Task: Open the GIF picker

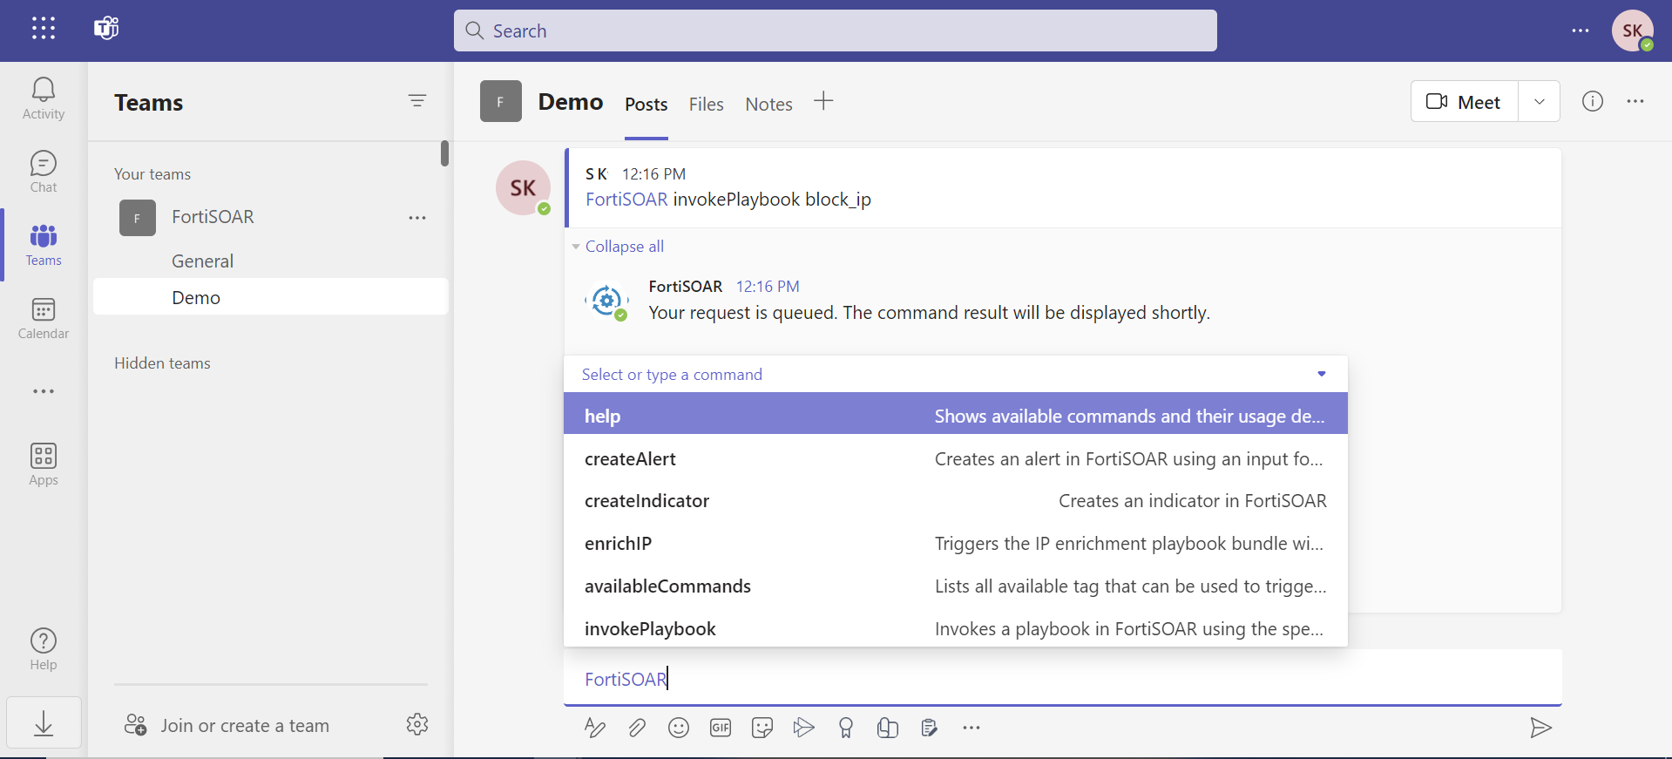Action: tap(721, 728)
